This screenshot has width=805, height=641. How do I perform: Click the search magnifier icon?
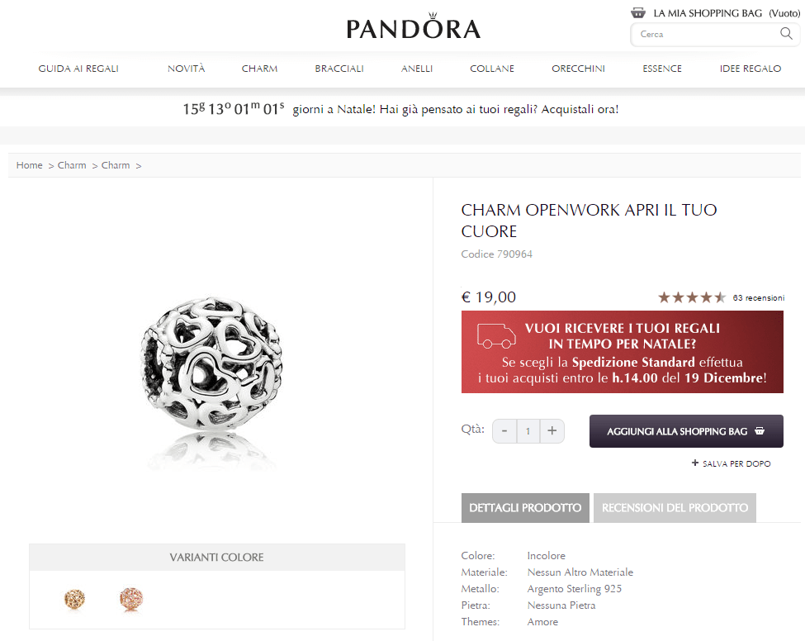point(786,34)
